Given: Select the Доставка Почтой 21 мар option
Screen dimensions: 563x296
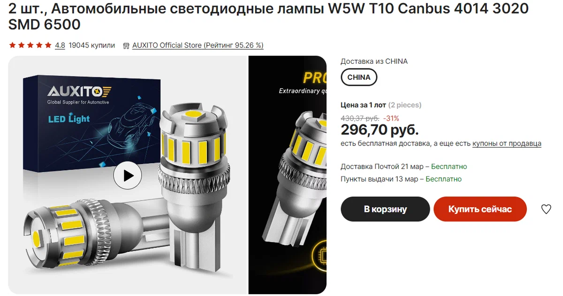Looking at the screenshot, I should (403, 167).
